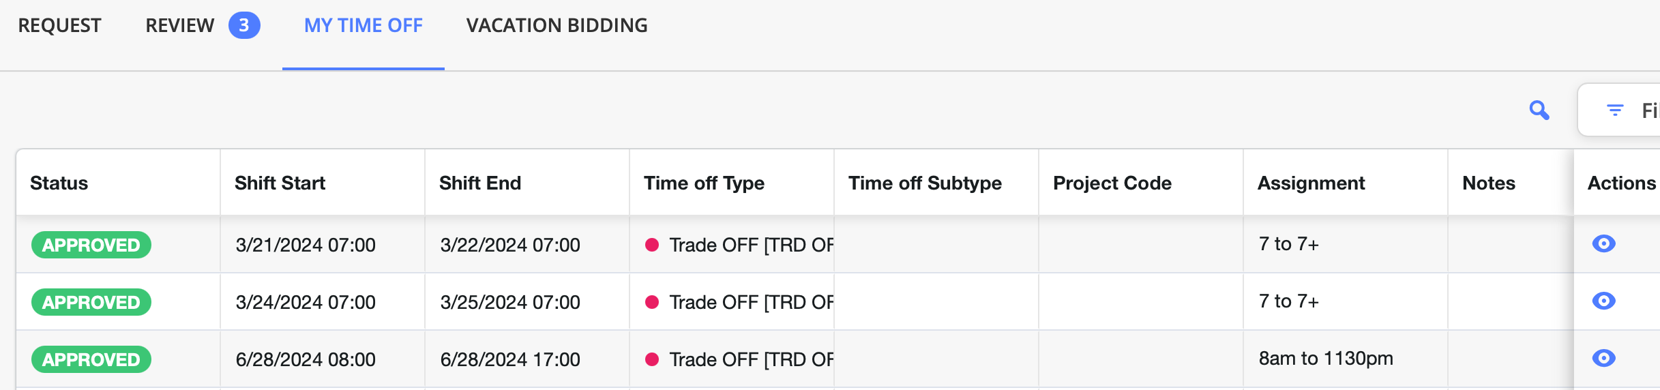Click the APPROVED badge for 6/28/2024

pos(91,359)
